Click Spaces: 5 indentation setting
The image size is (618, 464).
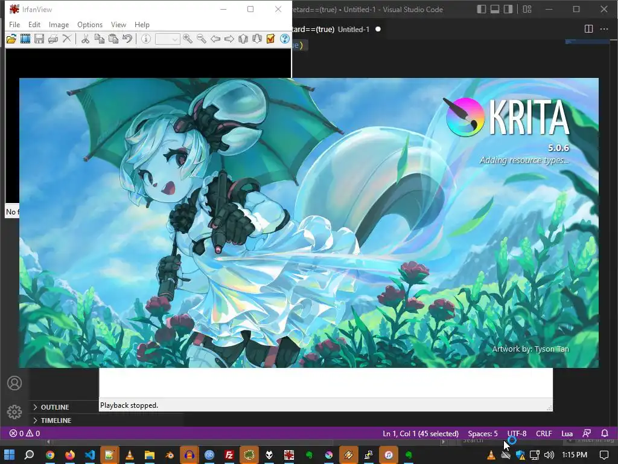click(483, 433)
